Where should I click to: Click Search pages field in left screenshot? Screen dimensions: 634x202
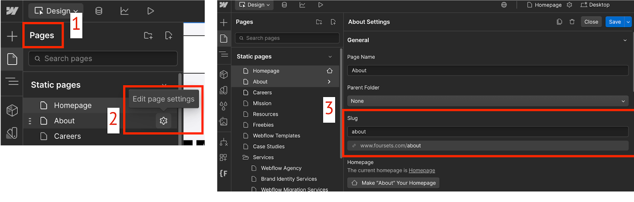[x=103, y=59]
